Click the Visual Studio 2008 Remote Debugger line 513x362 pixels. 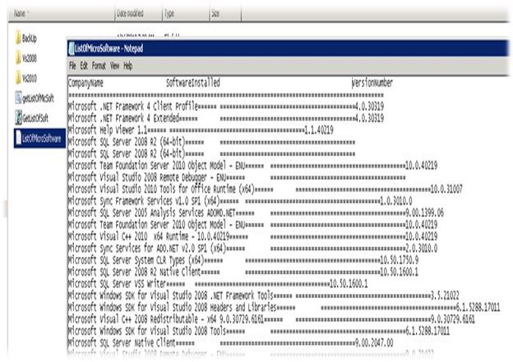tap(237, 177)
